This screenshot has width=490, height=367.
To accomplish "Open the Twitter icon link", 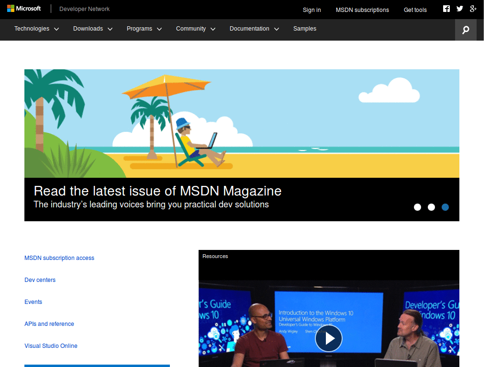I will [x=459, y=9].
